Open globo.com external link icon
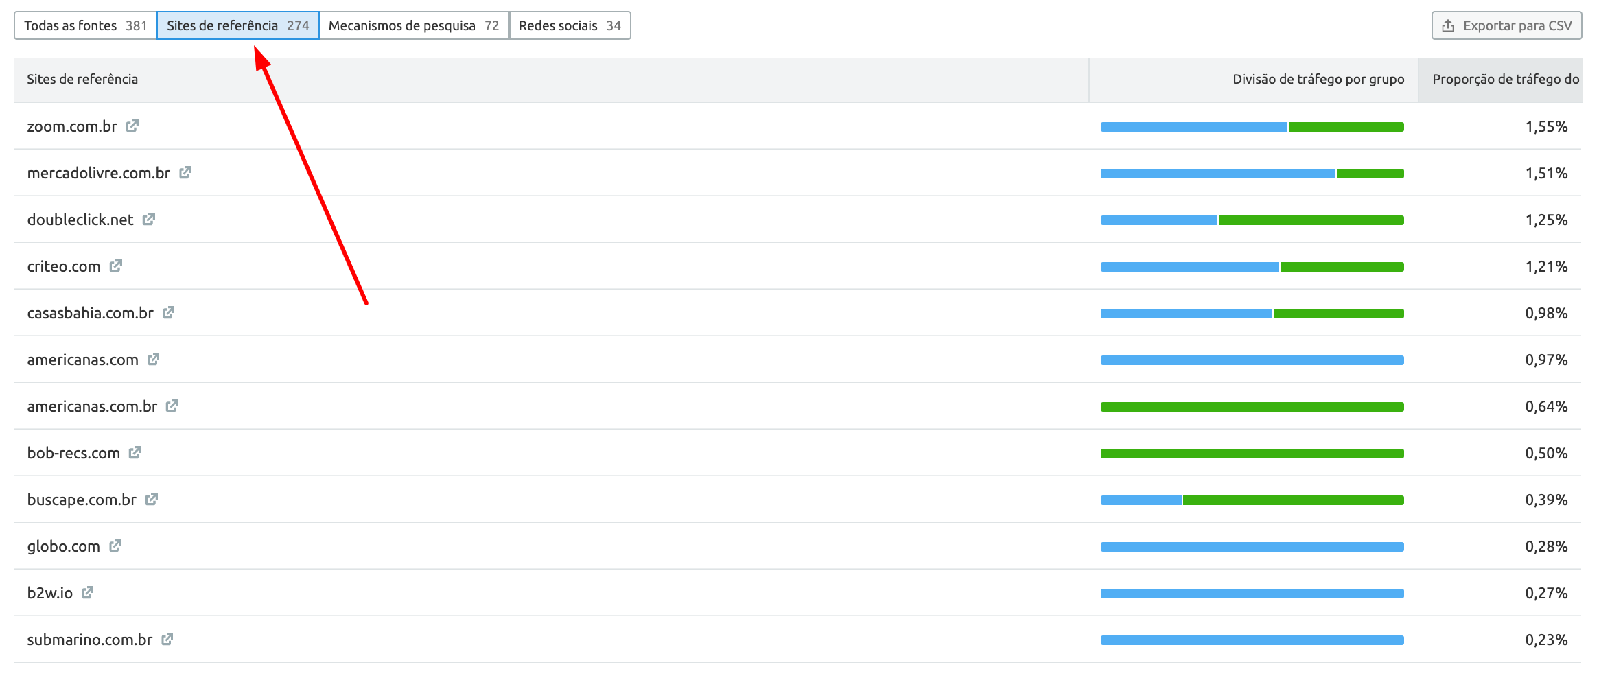Screen dimensions: 1599x678 [115, 546]
